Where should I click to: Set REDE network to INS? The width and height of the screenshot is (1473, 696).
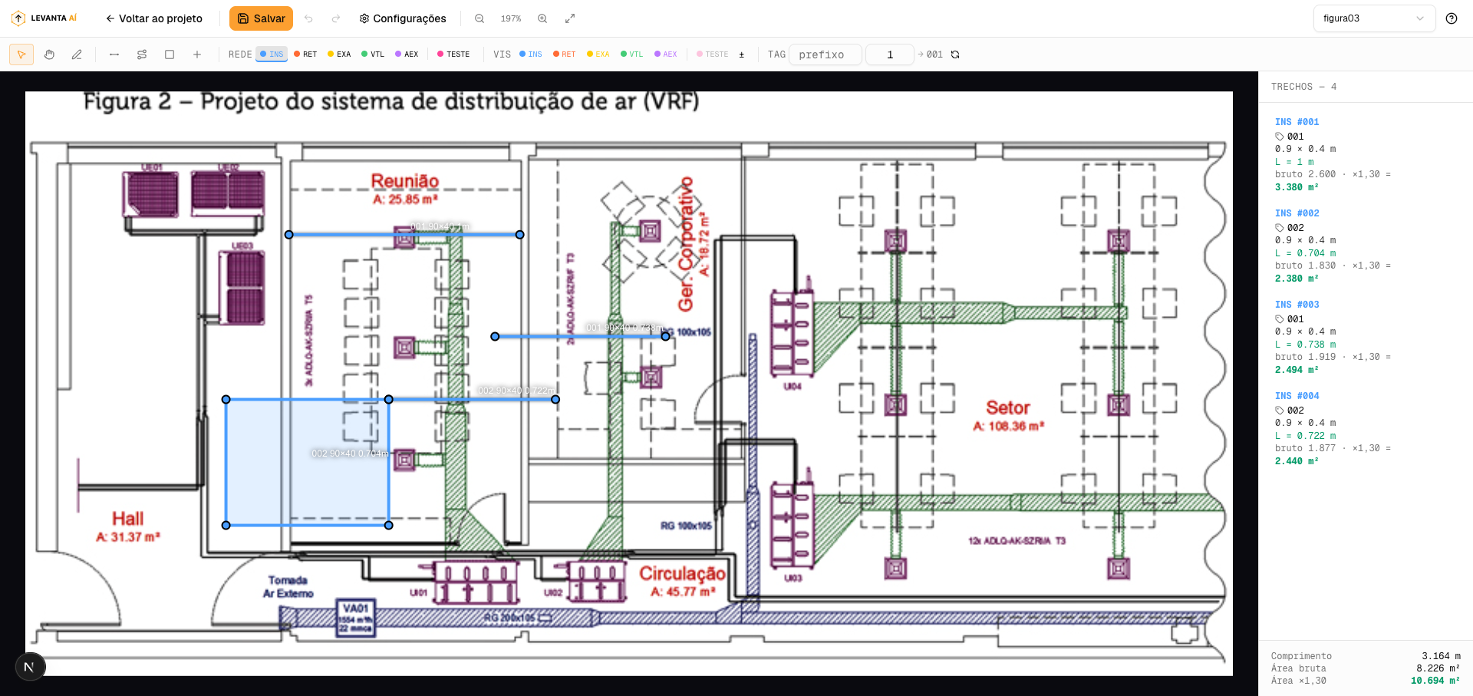[272, 54]
